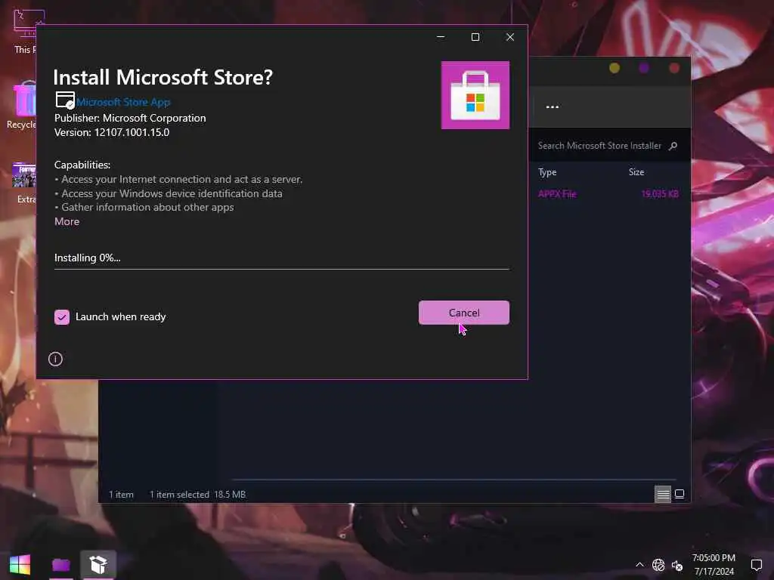774x580 pixels.
Task: Select the APPX File type cell
Action: tap(557, 194)
